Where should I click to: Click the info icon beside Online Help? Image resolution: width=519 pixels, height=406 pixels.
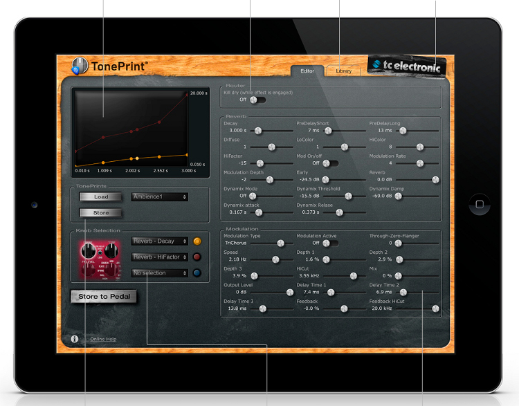(75, 339)
